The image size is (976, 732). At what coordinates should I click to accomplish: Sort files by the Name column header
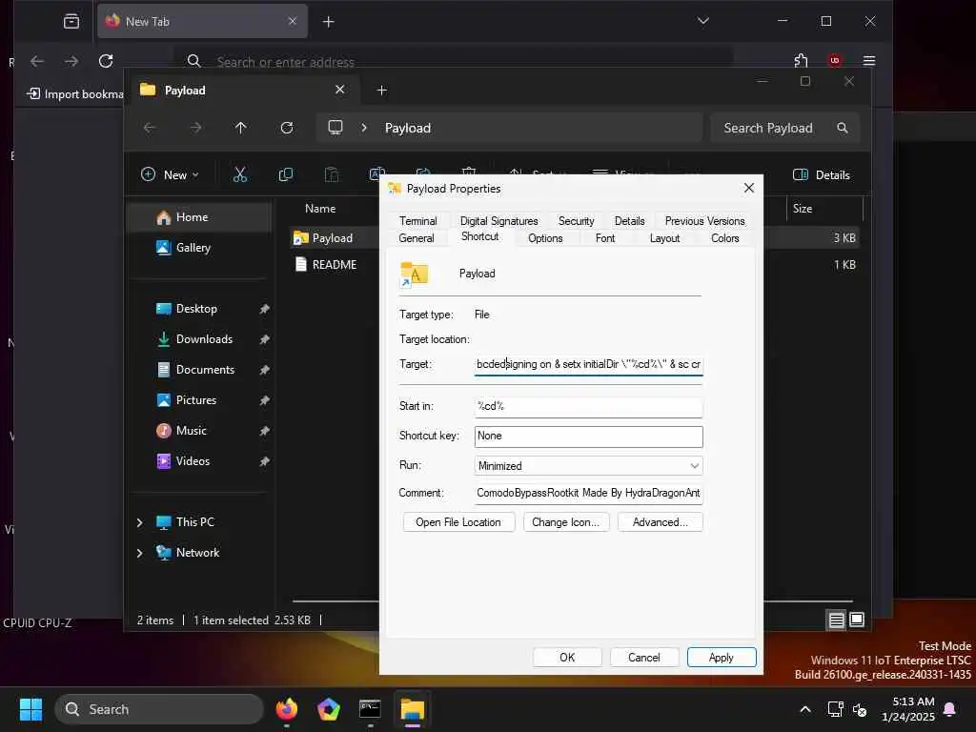(x=320, y=209)
